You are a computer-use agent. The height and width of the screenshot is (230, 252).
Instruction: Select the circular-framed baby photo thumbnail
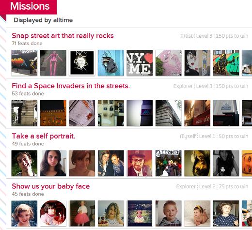click(x=53, y=214)
